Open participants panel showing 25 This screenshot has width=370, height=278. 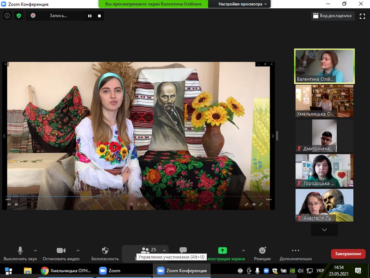[148, 250]
